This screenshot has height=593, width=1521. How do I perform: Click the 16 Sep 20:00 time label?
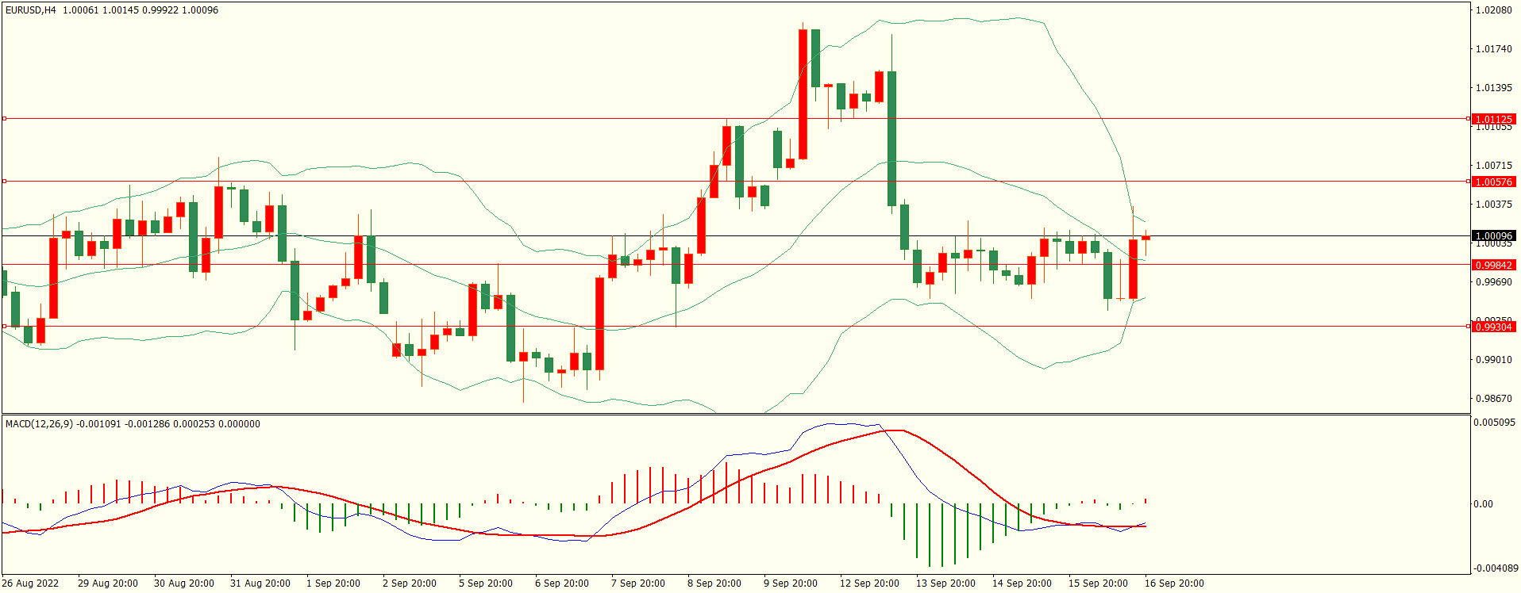click(1174, 583)
